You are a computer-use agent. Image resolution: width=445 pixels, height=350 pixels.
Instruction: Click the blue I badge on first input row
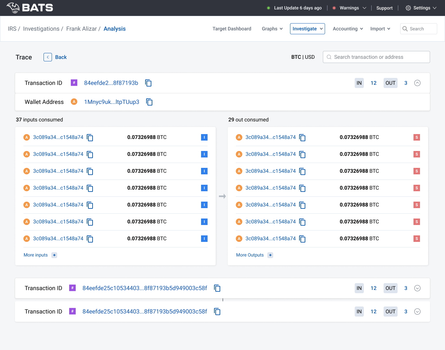tap(204, 137)
